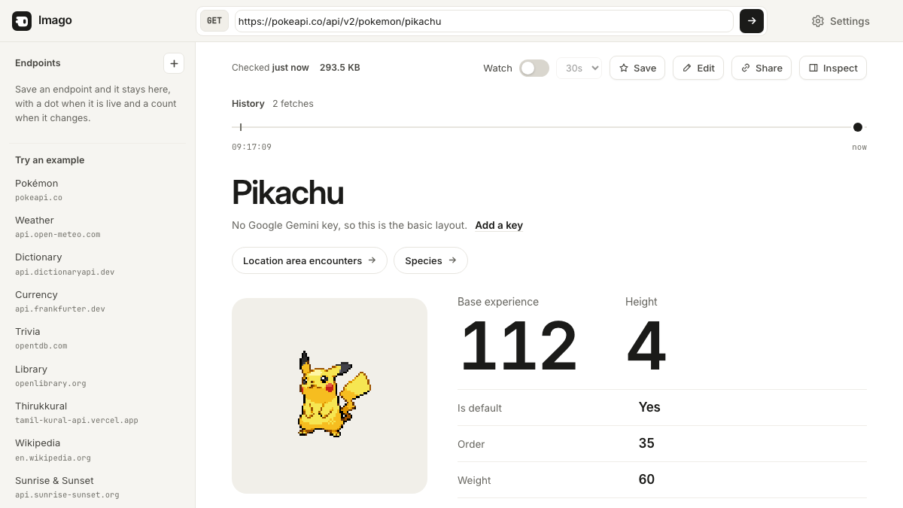Screen dimensions: 903x508
Task: Click the Height value 4
Action: coord(646,346)
